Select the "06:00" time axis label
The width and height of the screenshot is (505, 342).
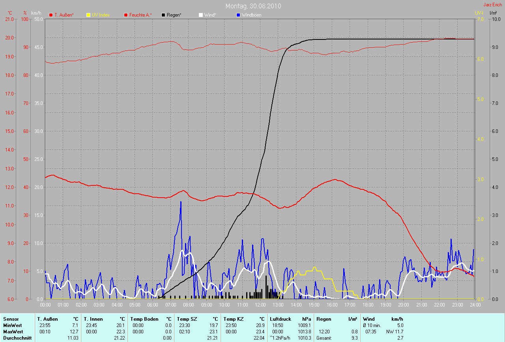153,305
